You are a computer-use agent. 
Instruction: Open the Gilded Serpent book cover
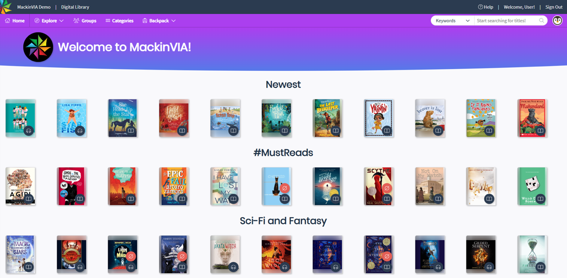click(x=481, y=254)
